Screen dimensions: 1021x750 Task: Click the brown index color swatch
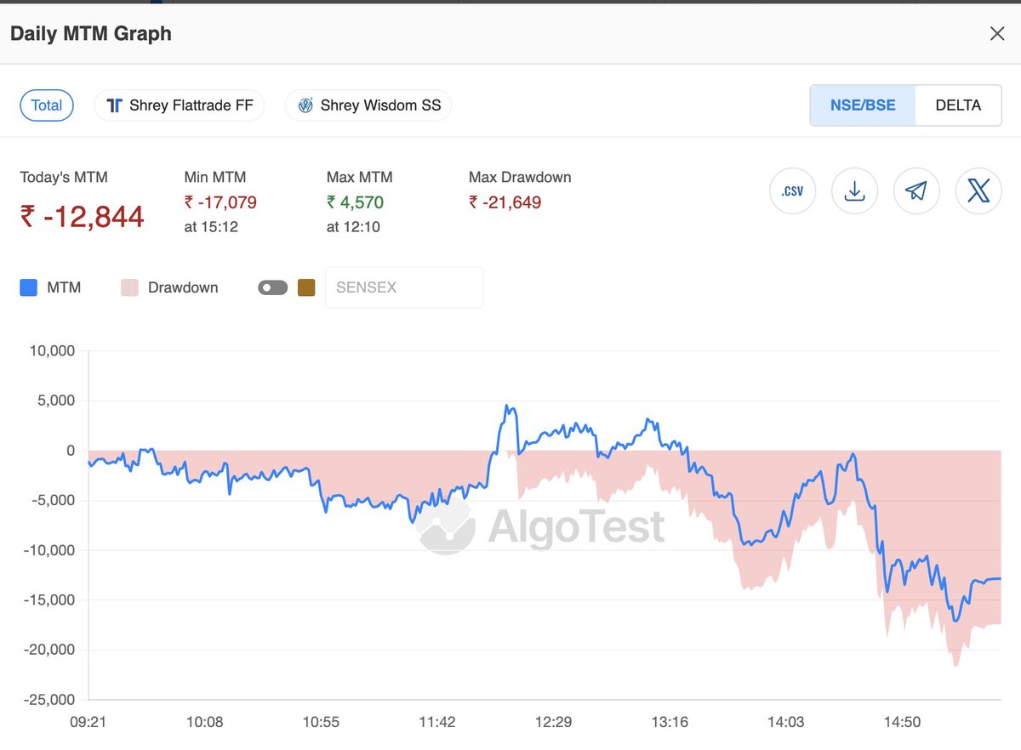pos(306,287)
